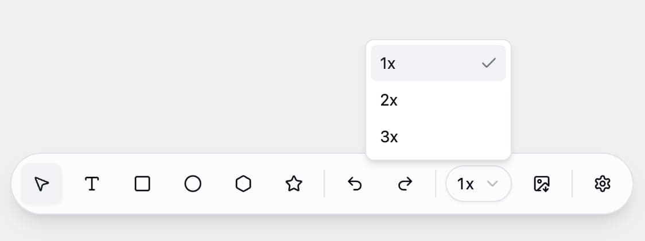Open settings via the gear icon

(603, 184)
